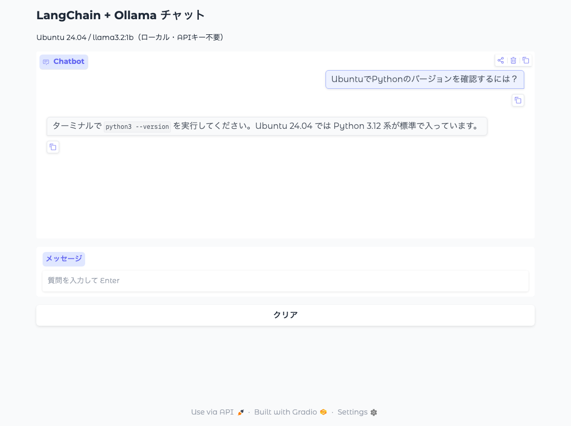Click the Gradio logo icon in the footer
The height and width of the screenshot is (426, 571).
tap(323, 412)
